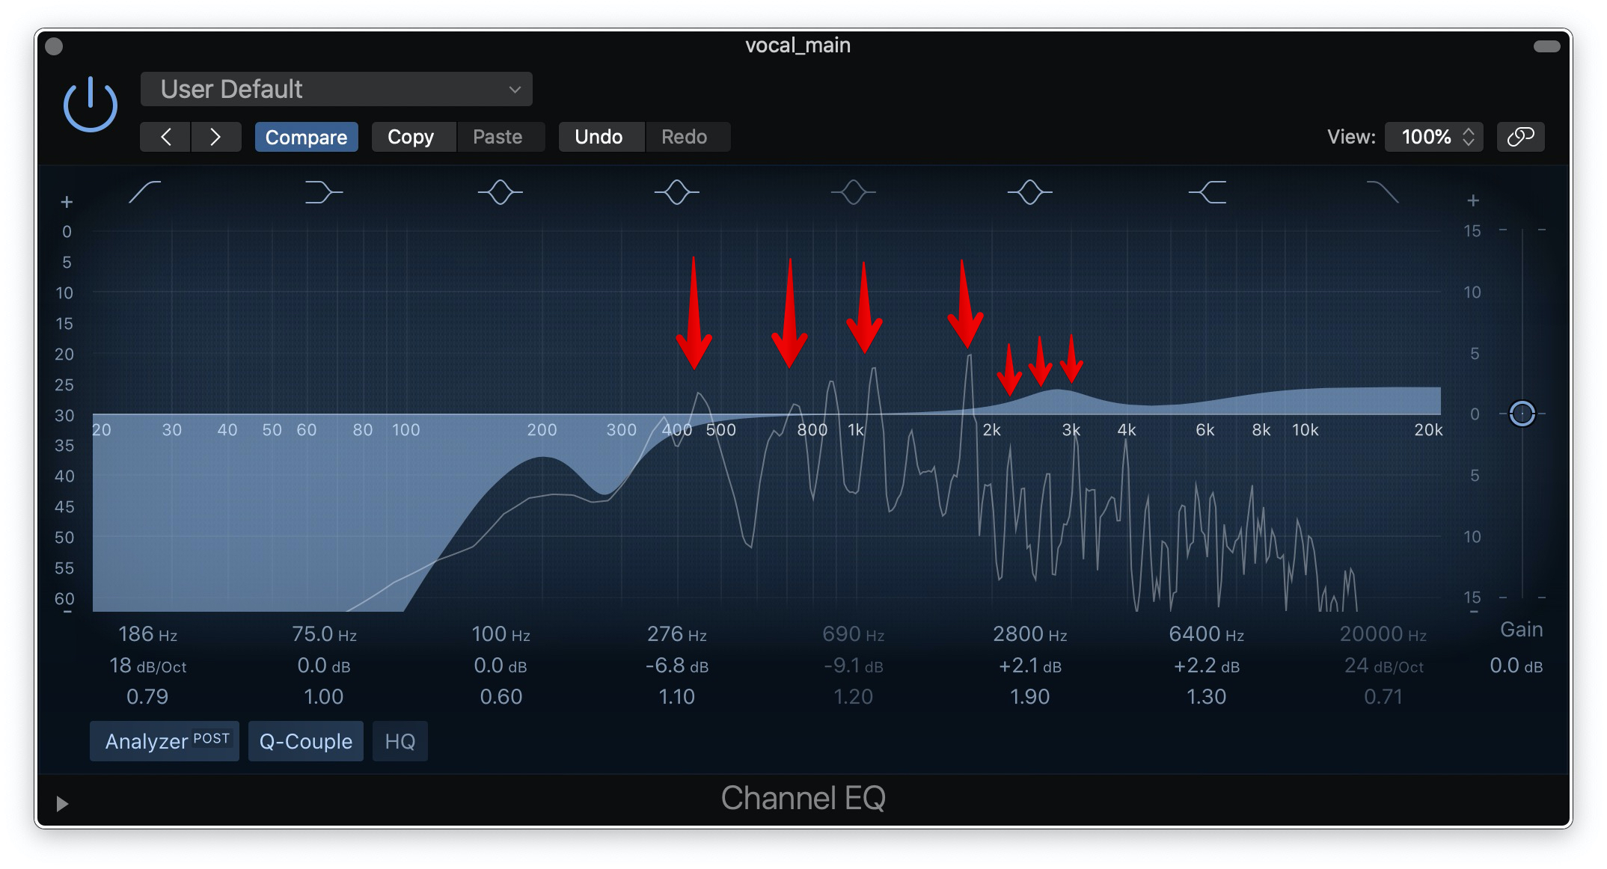Click the high-pass filter band icon
The height and width of the screenshot is (869, 1607).
pos(144,192)
